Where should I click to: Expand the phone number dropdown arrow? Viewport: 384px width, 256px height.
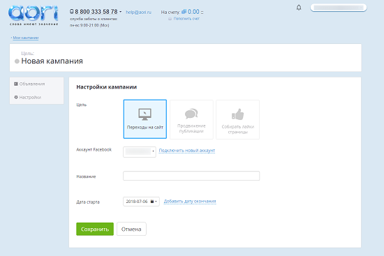click(x=121, y=11)
